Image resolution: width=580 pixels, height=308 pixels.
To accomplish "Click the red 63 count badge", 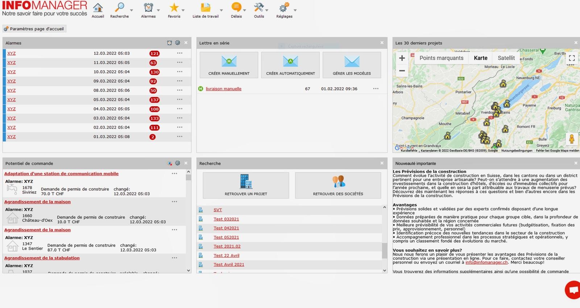I will click(x=153, y=63).
